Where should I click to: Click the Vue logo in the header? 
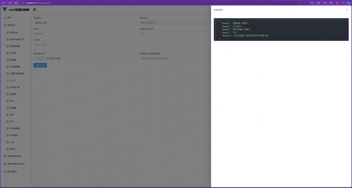[5, 10]
